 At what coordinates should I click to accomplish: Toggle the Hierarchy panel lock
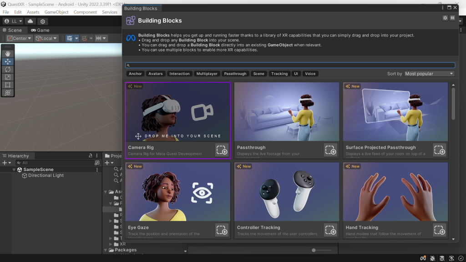pos(91,156)
